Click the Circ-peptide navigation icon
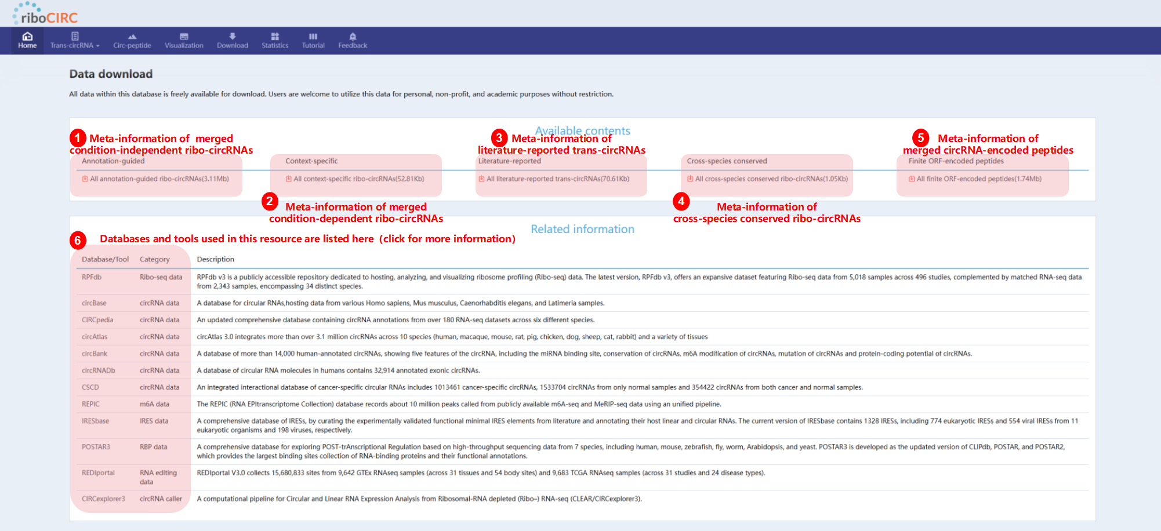 click(132, 37)
